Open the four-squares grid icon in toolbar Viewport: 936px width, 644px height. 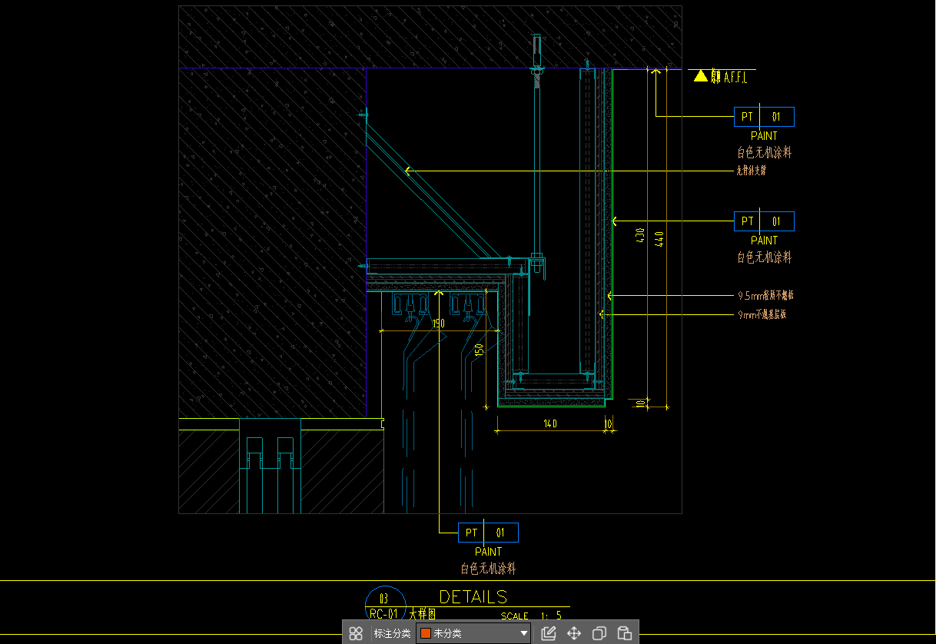(x=356, y=633)
